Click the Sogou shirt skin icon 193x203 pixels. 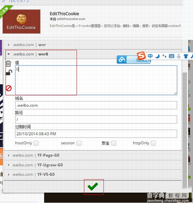(186, 56)
